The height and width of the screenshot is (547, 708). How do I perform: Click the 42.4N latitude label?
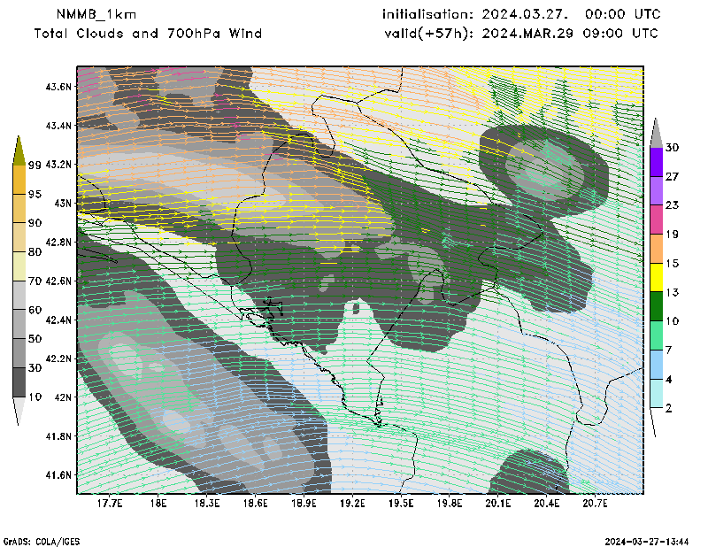tap(58, 320)
